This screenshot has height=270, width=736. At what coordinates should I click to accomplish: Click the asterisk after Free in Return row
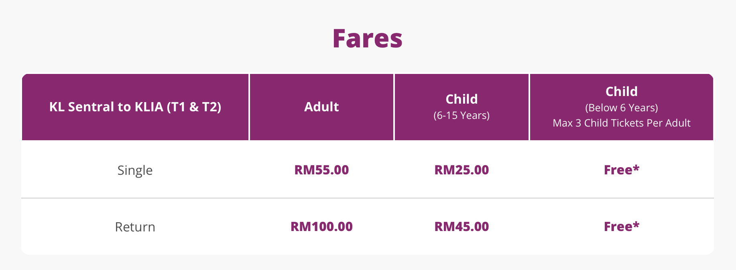pos(636,224)
